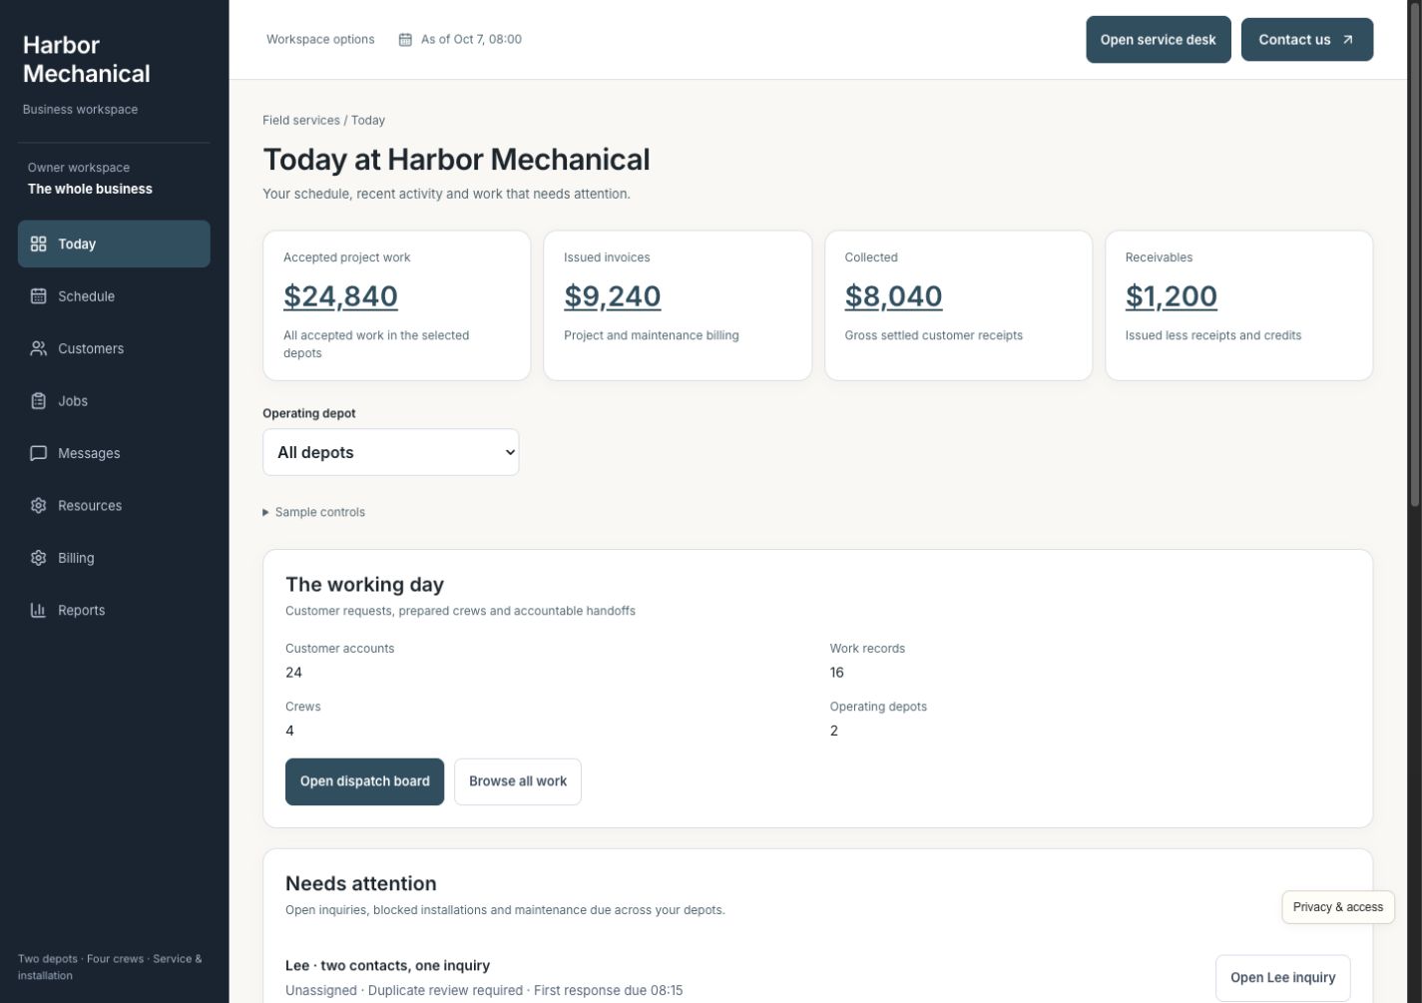The width and height of the screenshot is (1422, 1003).
Task: Click As of Oct 7, 08:00 text
Action: 471,40
